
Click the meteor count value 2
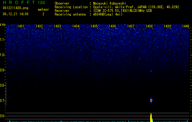click(x=43, y=14)
